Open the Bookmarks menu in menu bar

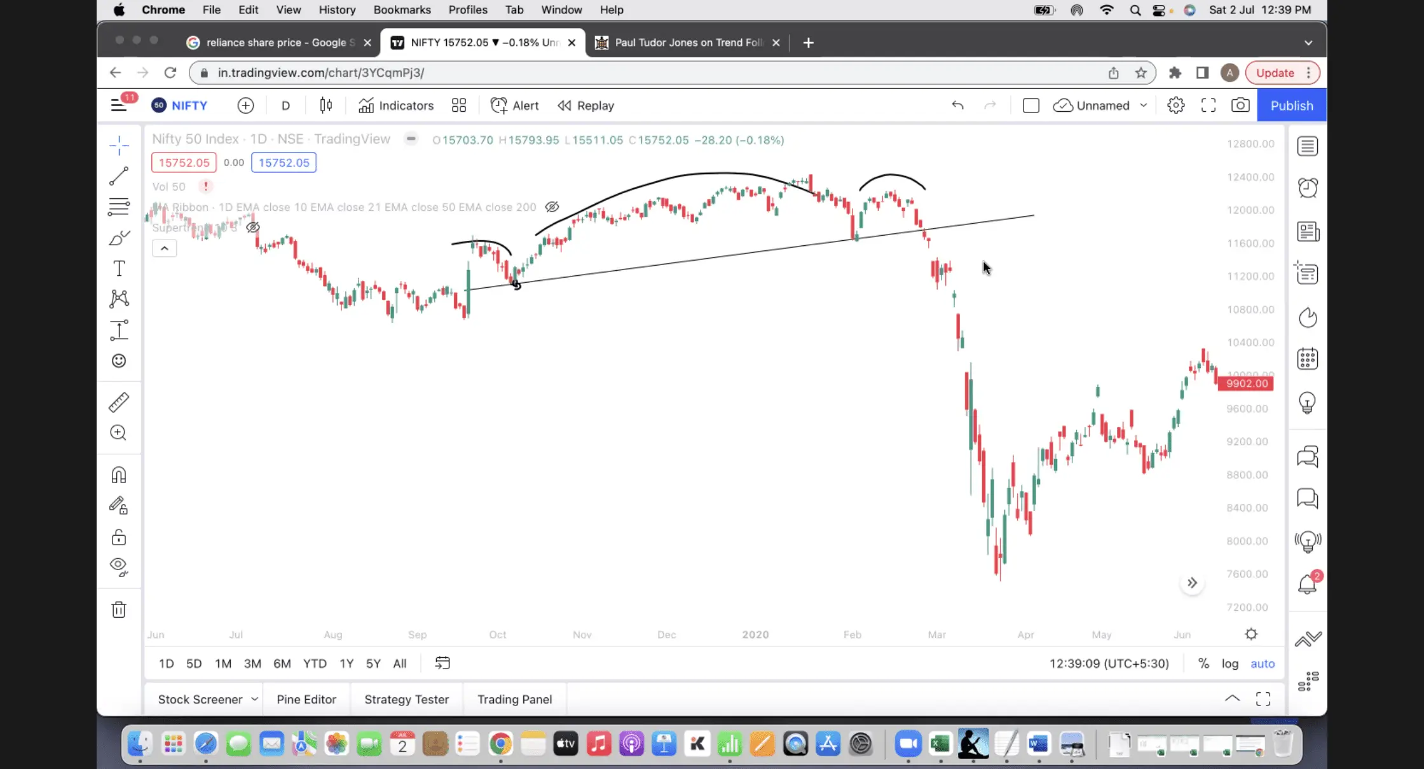click(402, 10)
